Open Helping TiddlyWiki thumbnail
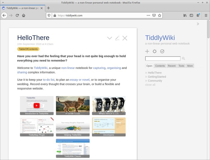The width and height of the screenshot is (210, 160). (x=73, y=127)
